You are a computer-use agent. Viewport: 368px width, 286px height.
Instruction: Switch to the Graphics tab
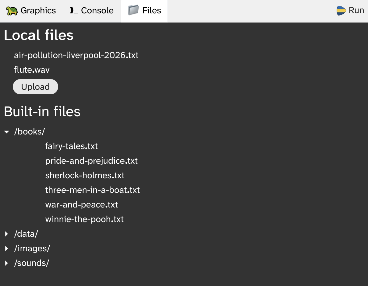(x=31, y=11)
